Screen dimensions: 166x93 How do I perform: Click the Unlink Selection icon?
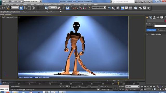click(x=4, y=8)
